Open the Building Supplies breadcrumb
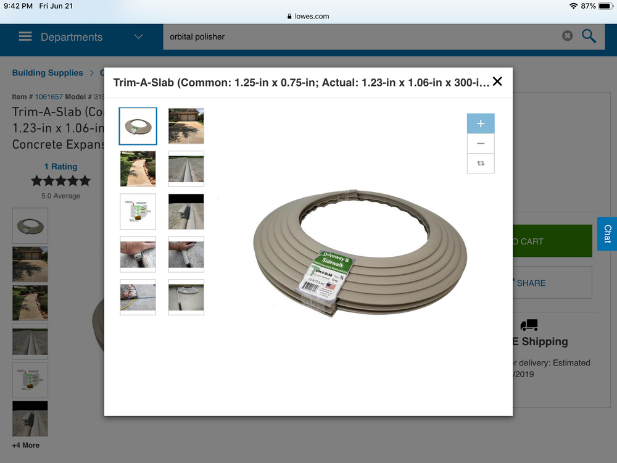Viewport: 617px width, 463px height. coord(48,73)
